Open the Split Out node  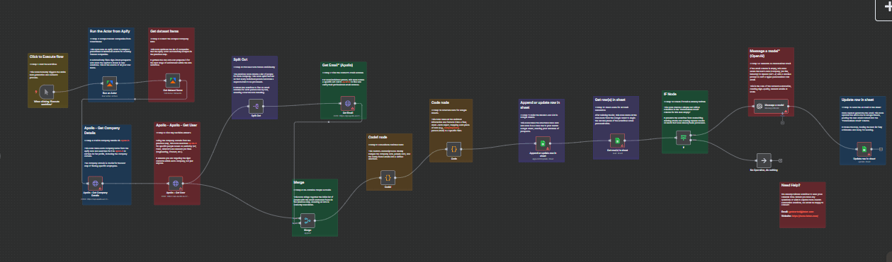256,106
